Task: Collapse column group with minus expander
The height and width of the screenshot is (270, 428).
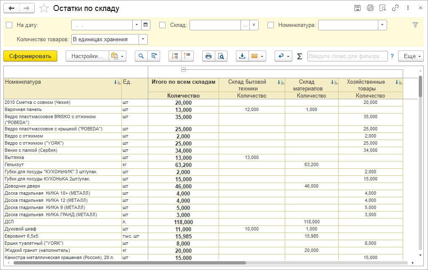Action: click(183, 70)
